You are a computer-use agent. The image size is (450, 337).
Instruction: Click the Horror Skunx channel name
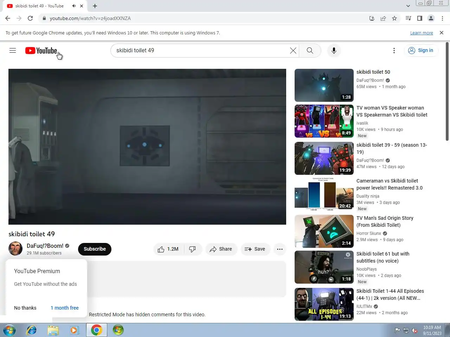click(x=369, y=233)
